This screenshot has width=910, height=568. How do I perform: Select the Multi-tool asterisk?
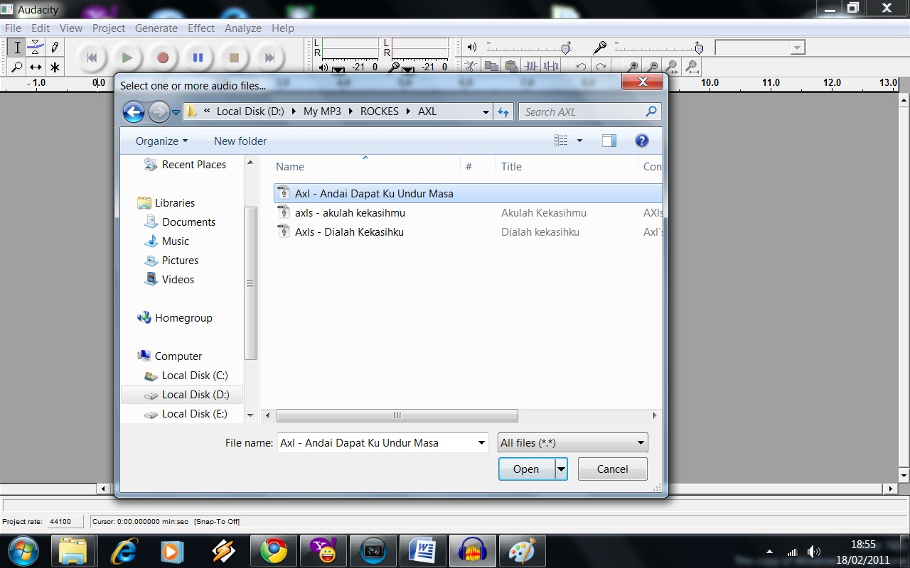(55, 67)
